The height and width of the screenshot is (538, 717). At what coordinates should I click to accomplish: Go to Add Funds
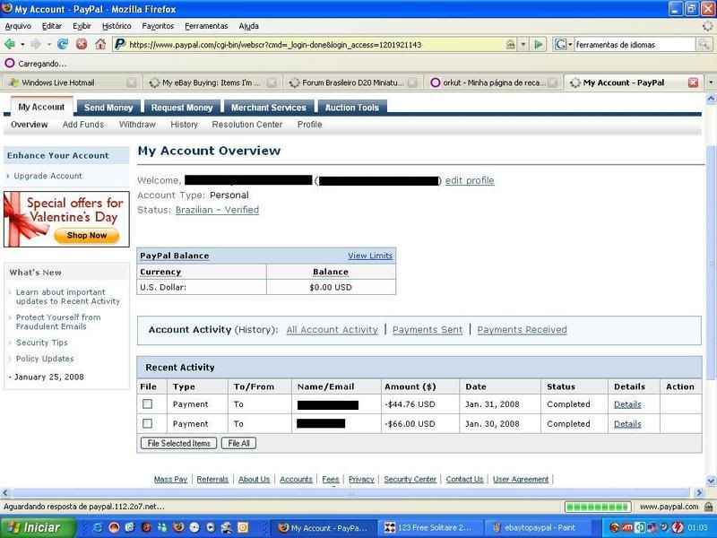coord(83,125)
